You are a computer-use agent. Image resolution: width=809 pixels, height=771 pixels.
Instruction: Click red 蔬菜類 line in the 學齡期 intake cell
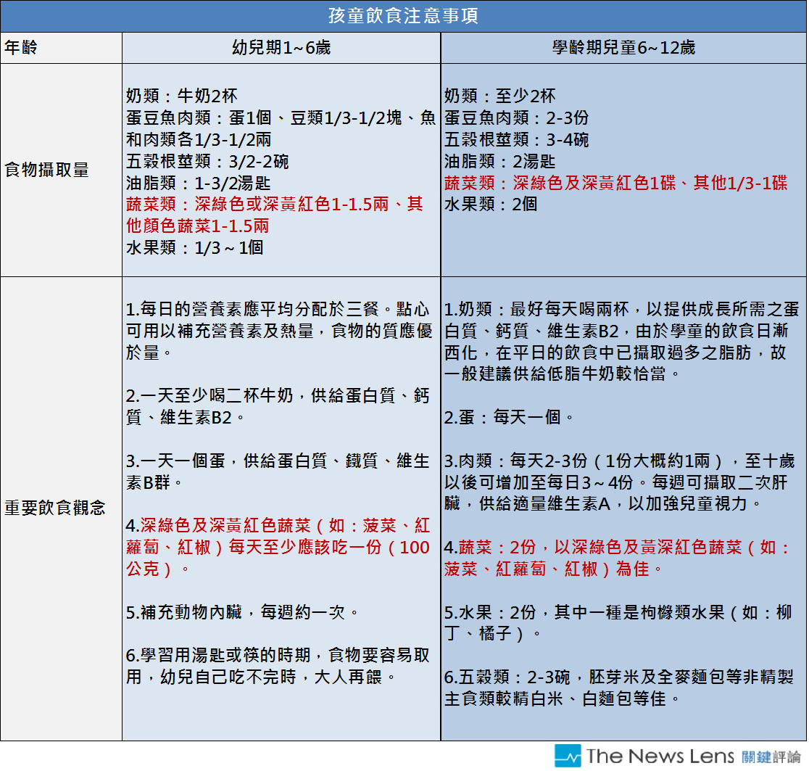pyautogui.click(x=615, y=183)
